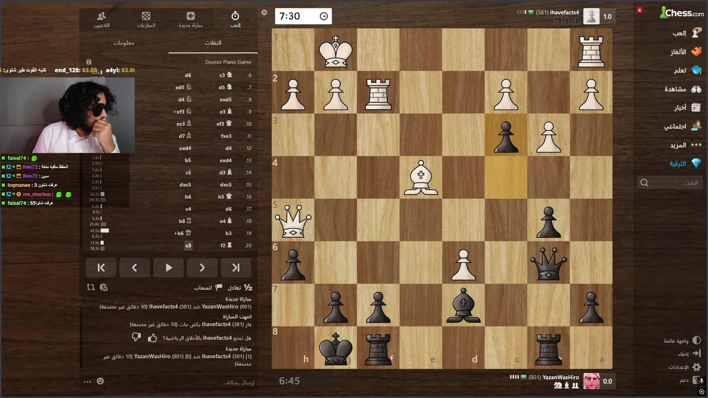Give thumbs up for sportsmanship
Viewport: 708px width, 398px height.
point(153,337)
